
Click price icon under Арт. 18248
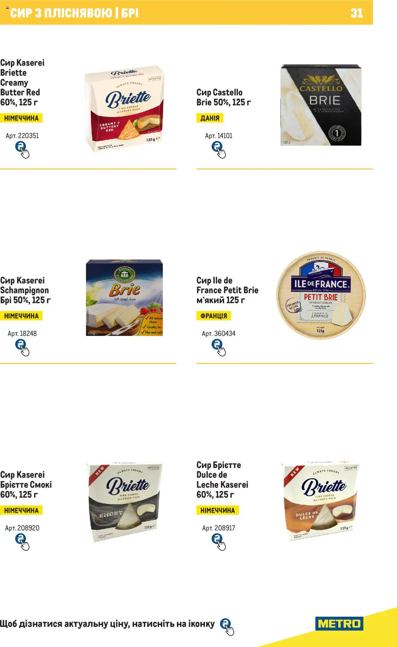click(22, 348)
